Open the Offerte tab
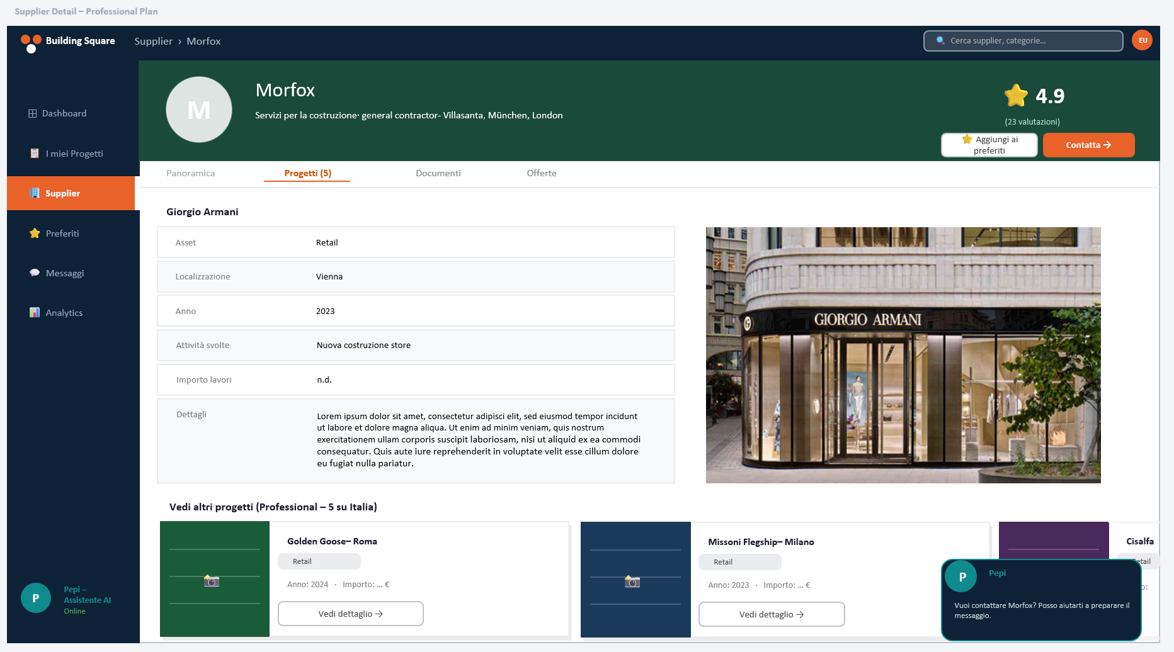Viewport: 1174px width, 652px height. coord(542,173)
